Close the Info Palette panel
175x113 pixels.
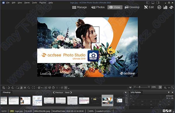pos(172,92)
